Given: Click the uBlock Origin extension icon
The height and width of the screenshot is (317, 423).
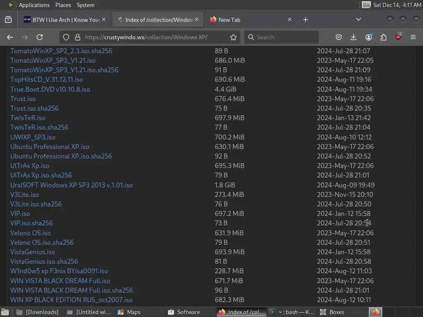Looking at the screenshot, I should coord(398,37).
